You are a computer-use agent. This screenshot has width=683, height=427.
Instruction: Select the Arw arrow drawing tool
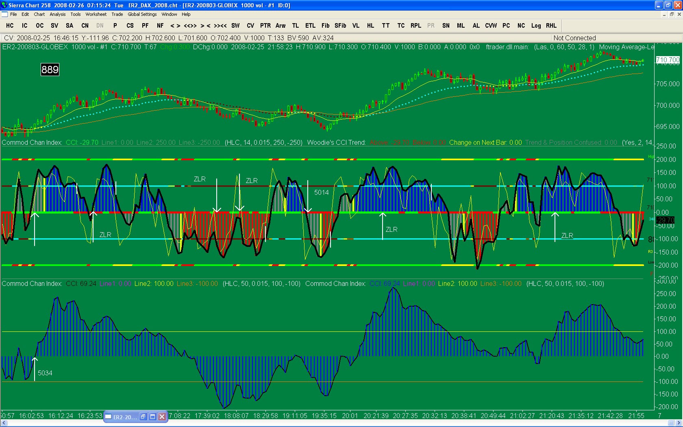281,26
